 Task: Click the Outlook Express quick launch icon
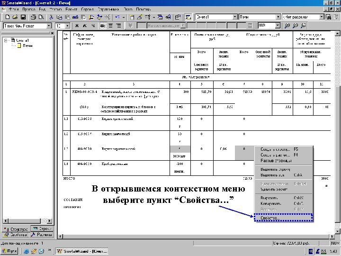point(41,251)
